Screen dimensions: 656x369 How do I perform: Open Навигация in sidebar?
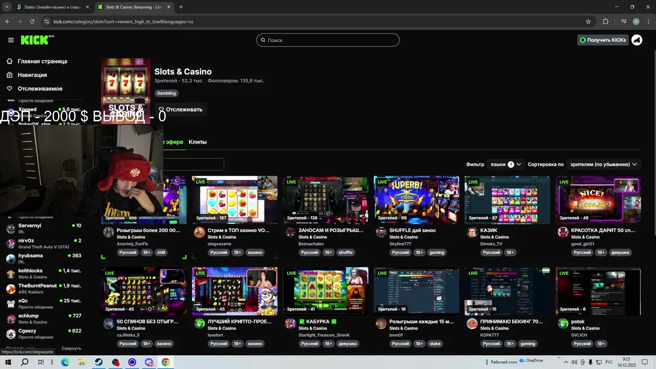click(x=32, y=75)
